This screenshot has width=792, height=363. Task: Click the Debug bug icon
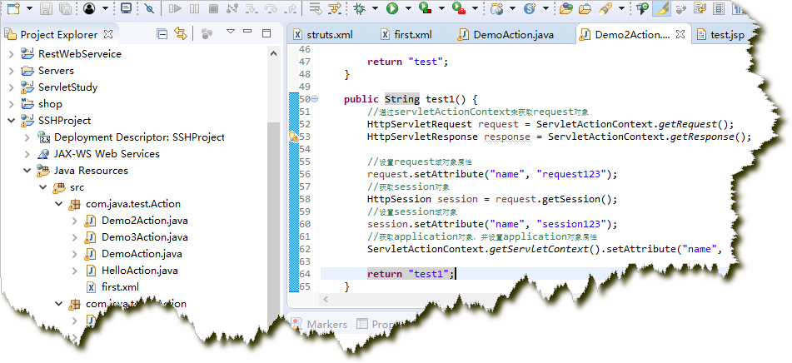(x=360, y=9)
